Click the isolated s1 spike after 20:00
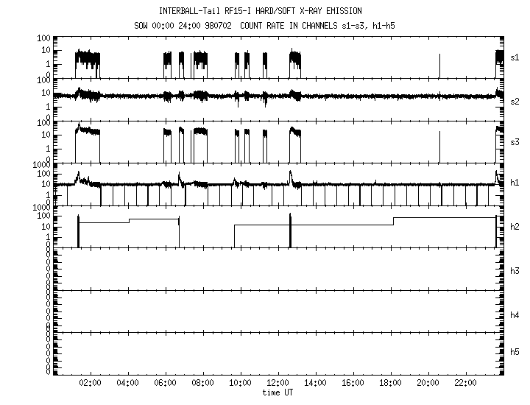The width and height of the screenshot is (530, 405). pos(439,65)
